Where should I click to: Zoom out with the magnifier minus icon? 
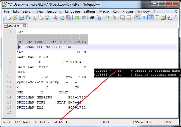coord(114,17)
